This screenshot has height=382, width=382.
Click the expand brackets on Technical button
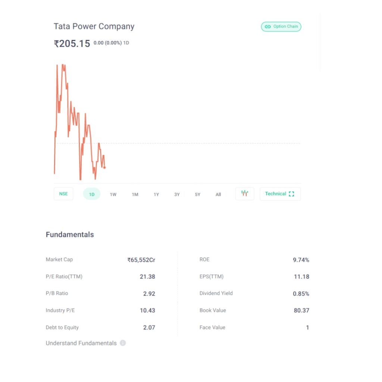pos(292,194)
